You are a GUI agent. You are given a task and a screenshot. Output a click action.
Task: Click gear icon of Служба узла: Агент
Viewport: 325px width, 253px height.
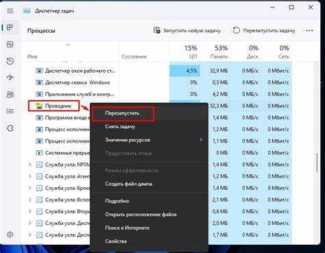point(39,176)
